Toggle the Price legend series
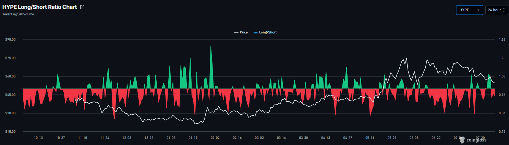The image size is (509, 145). click(x=241, y=32)
